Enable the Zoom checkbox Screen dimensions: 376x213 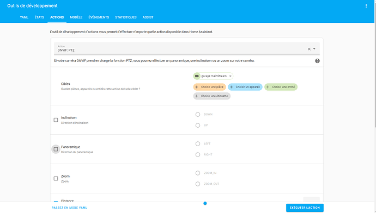click(56, 178)
